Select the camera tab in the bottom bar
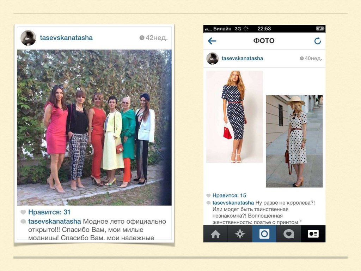The width and height of the screenshot is (361, 271). (x=264, y=234)
